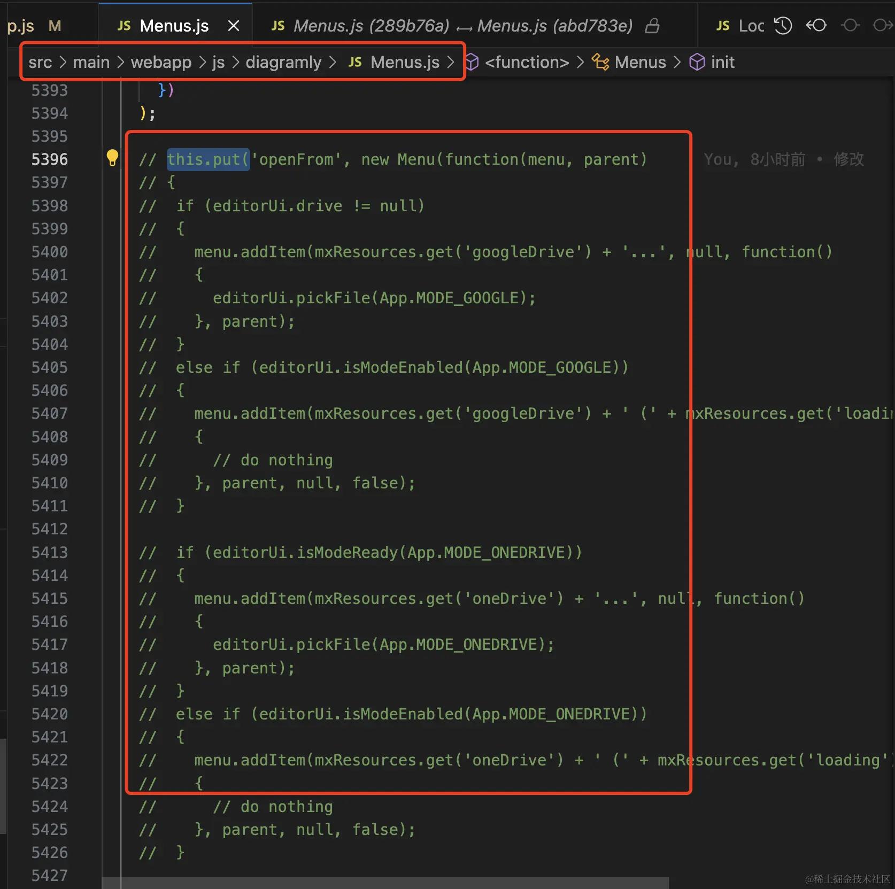Select src in breadcrumb path
Screen dimensions: 895x889
click(x=40, y=62)
